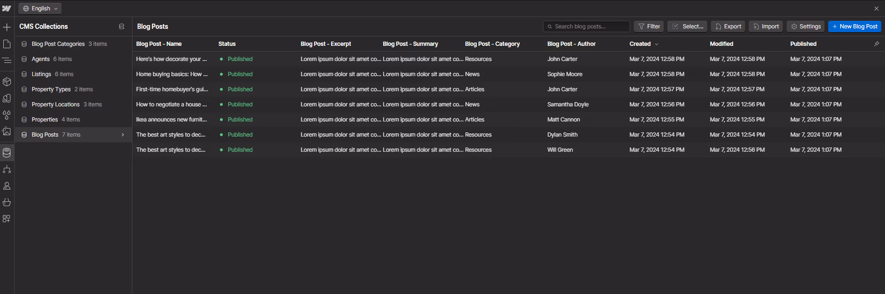Open the Logic flows icon
Image resolution: width=885 pixels, height=294 pixels.
[7, 169]
